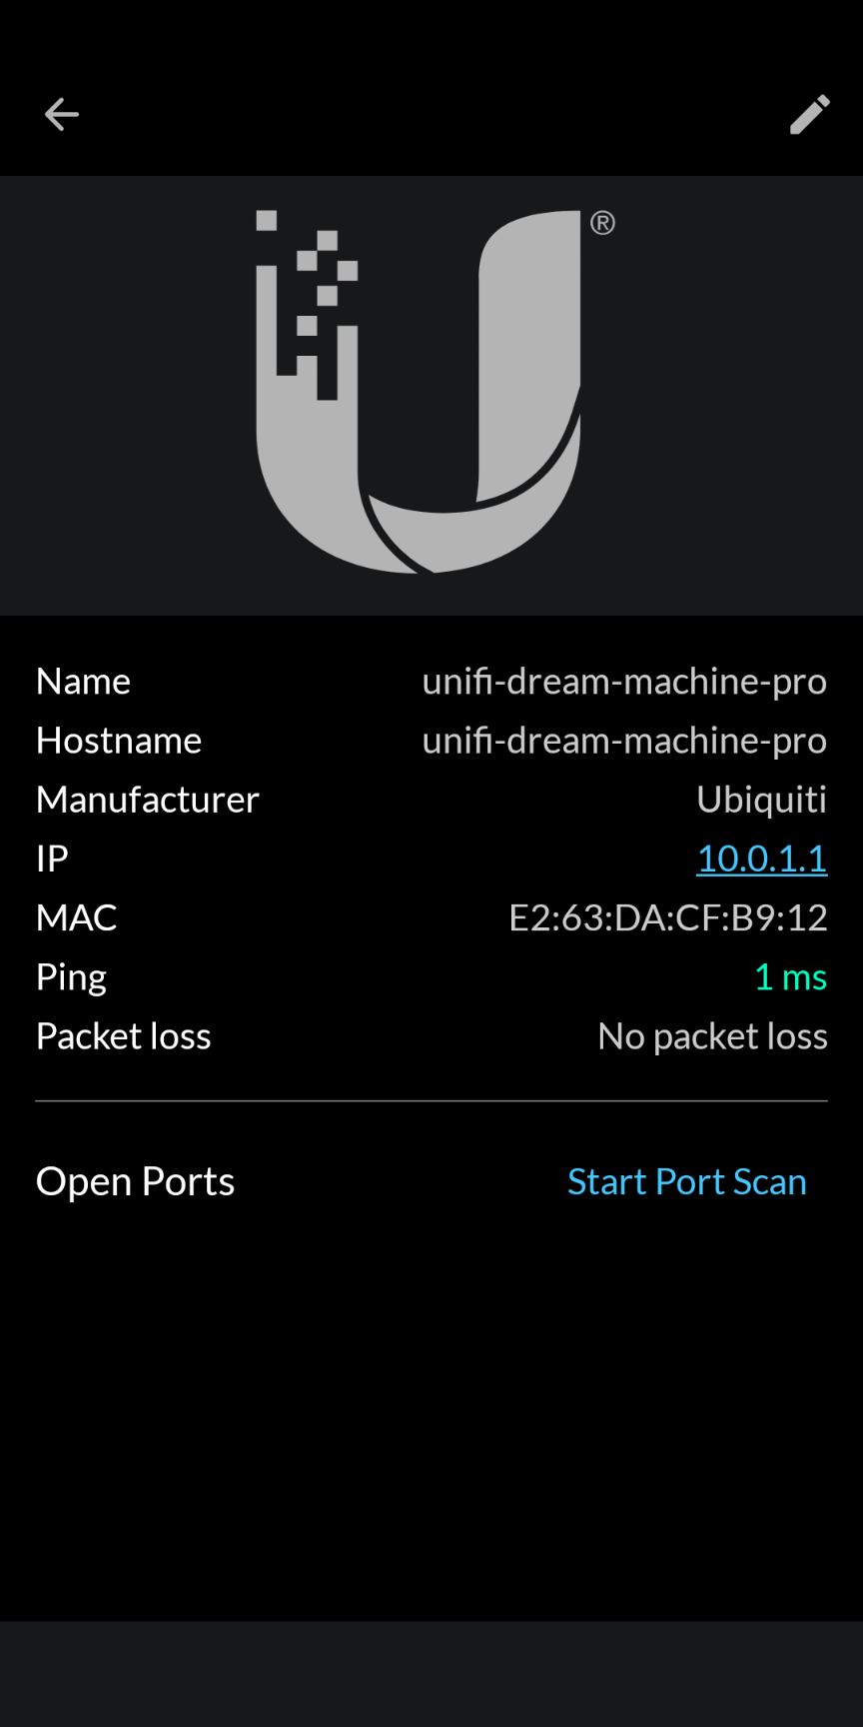Start Port Scan

click(686, 1181)
